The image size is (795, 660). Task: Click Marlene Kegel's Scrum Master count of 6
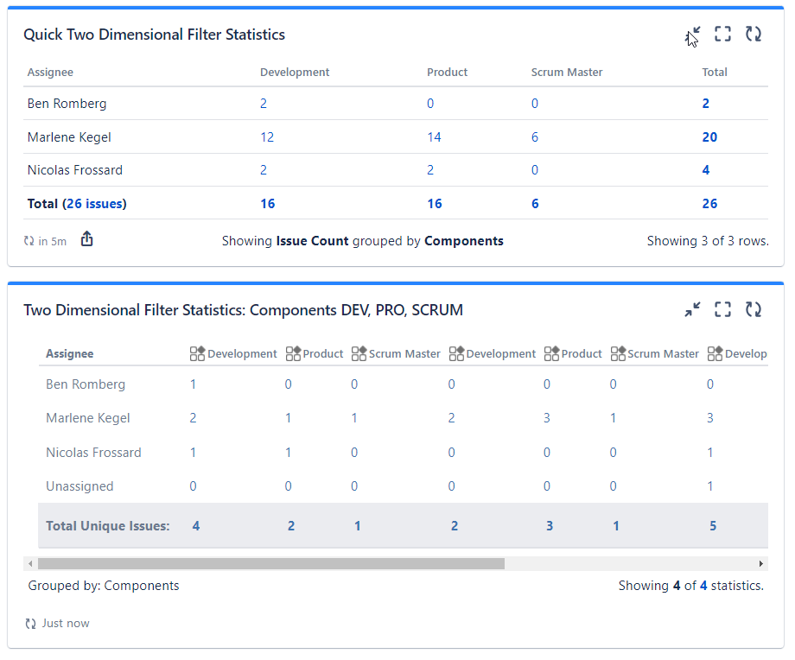(535, 136)
